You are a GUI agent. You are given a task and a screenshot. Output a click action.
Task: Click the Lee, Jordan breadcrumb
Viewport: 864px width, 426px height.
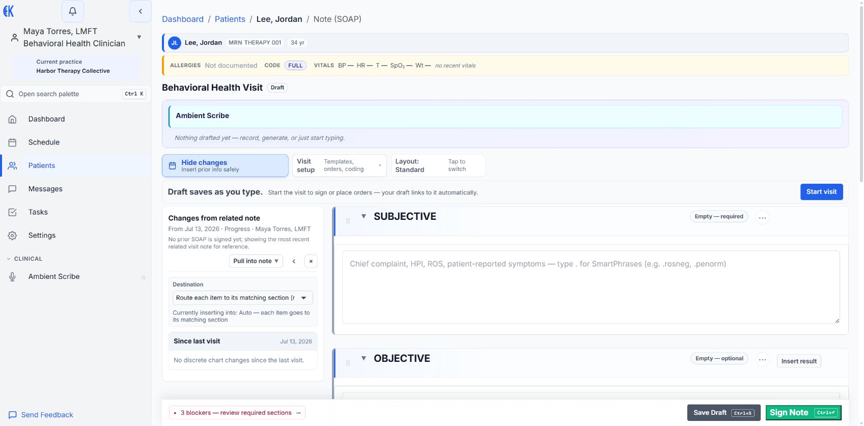point(279,19)
